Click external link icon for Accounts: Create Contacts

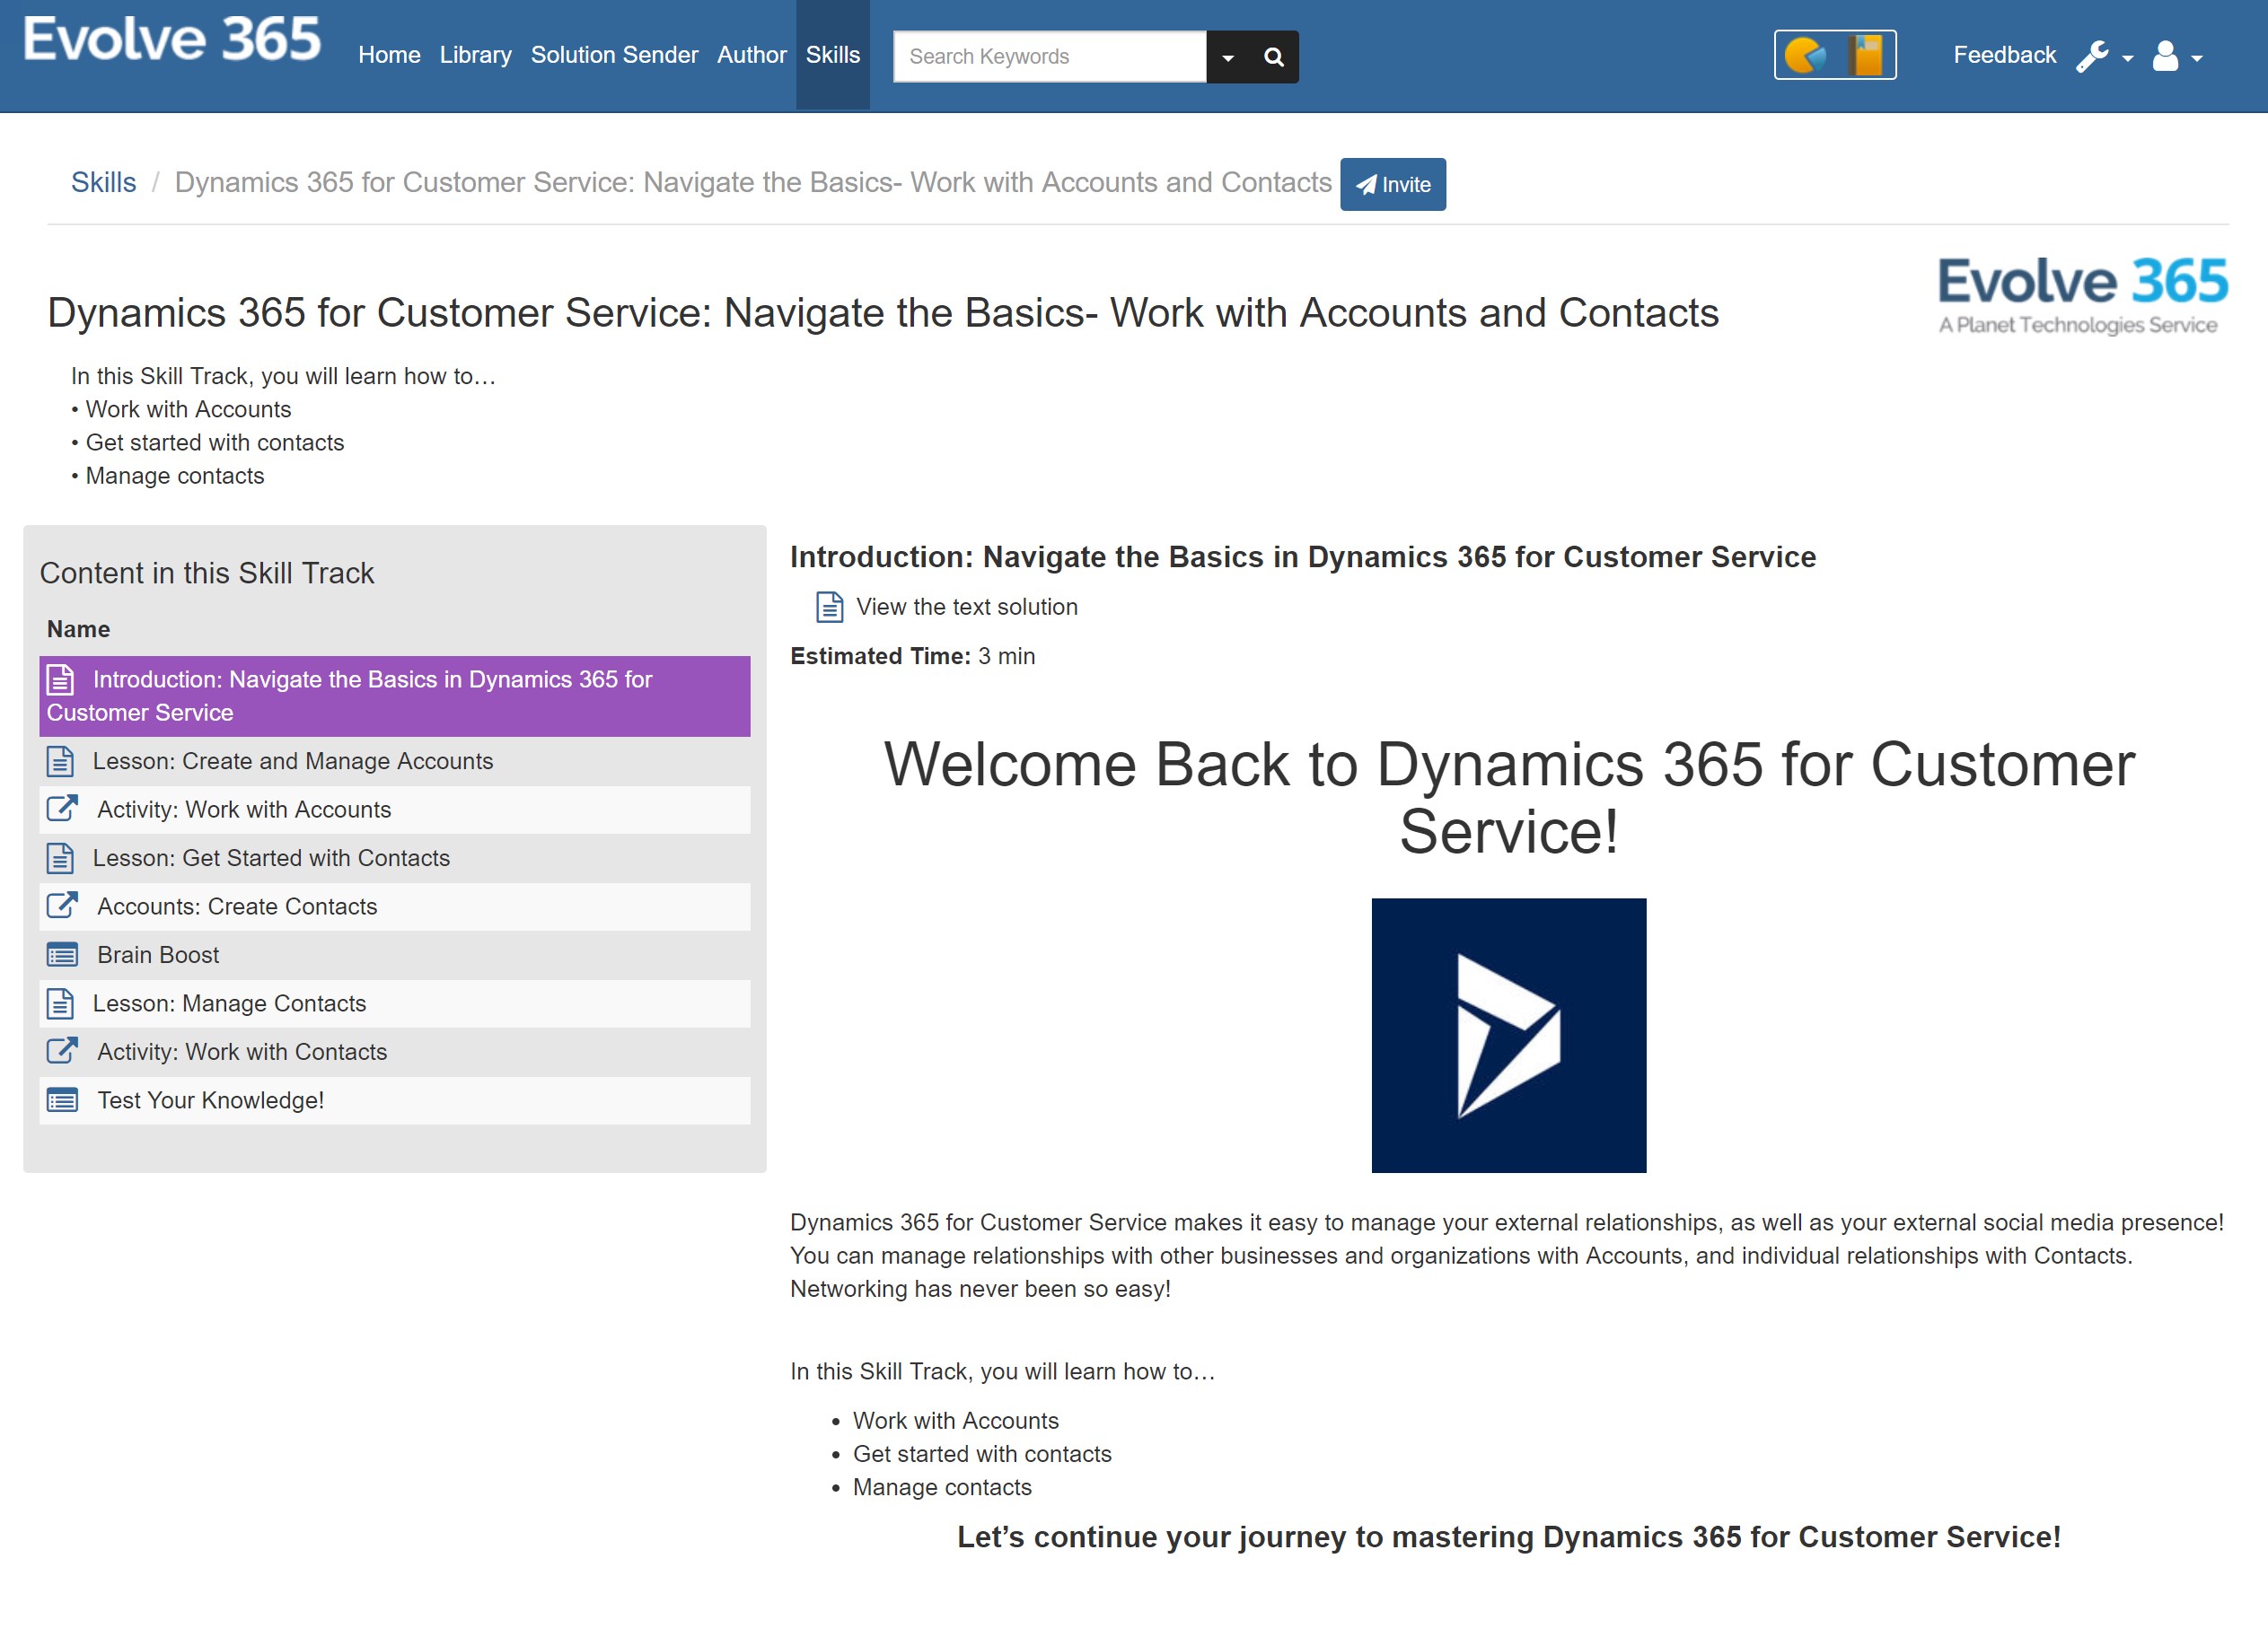[x=62, y=906]
